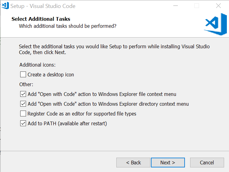Minimize the Setup window

175,6
